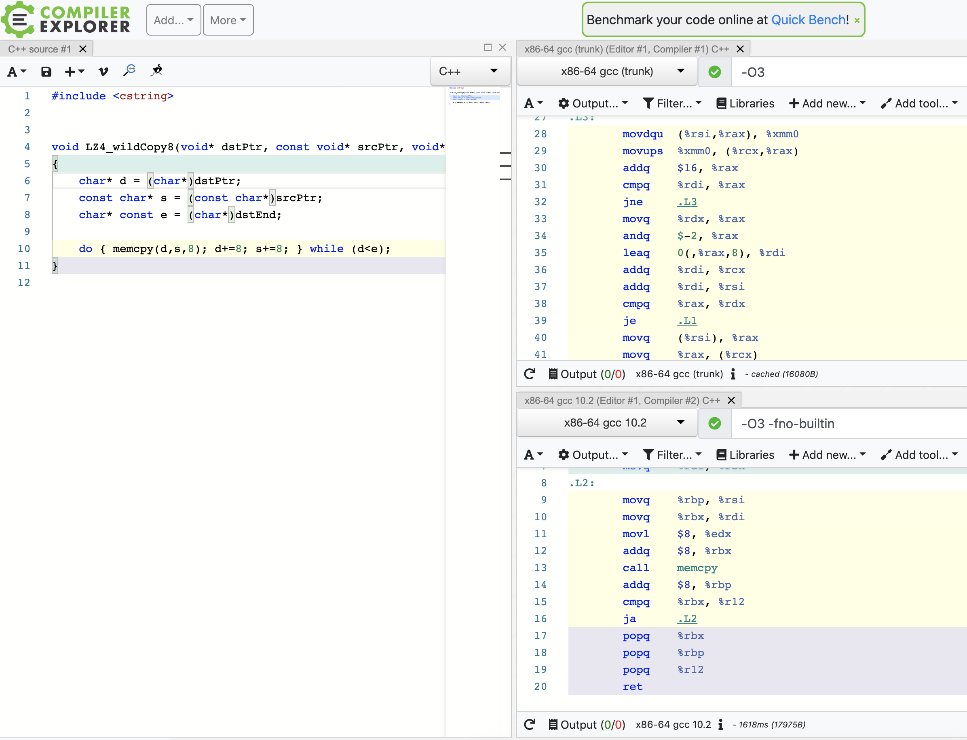Open the More menu in top bar

pos(228,20)
